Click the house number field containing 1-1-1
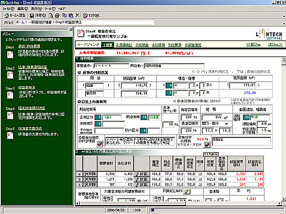 (111, 66)
